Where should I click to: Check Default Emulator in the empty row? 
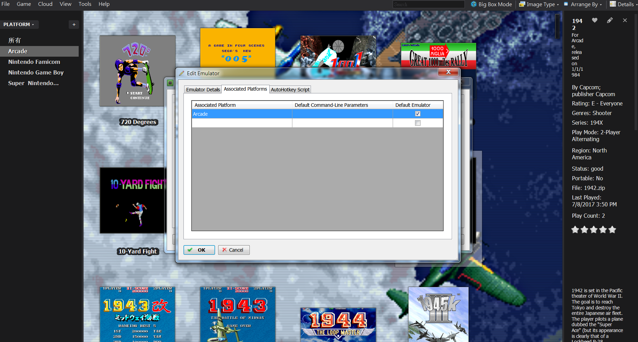tap(418, 123)
